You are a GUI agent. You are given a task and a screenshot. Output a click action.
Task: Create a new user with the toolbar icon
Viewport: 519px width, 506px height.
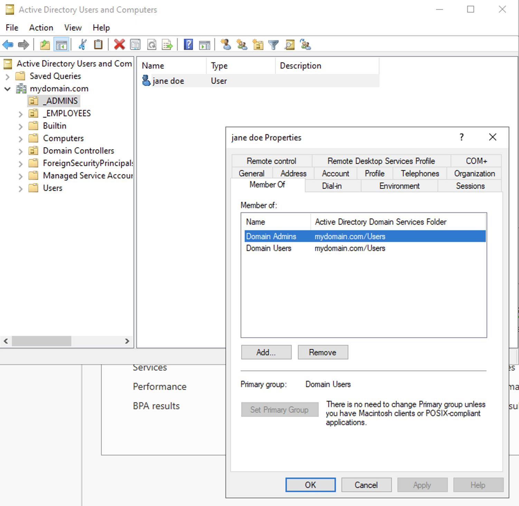[x=226, y=45]
